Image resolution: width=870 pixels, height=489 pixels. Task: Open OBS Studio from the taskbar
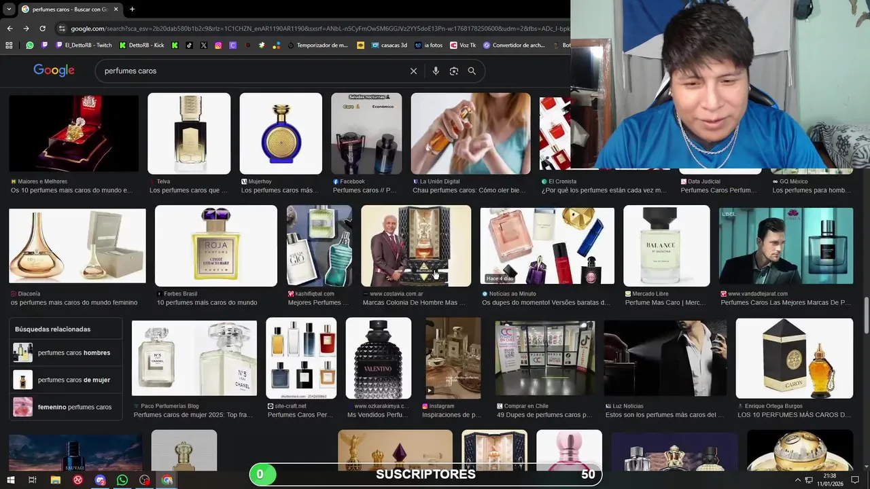click(145, 480)
